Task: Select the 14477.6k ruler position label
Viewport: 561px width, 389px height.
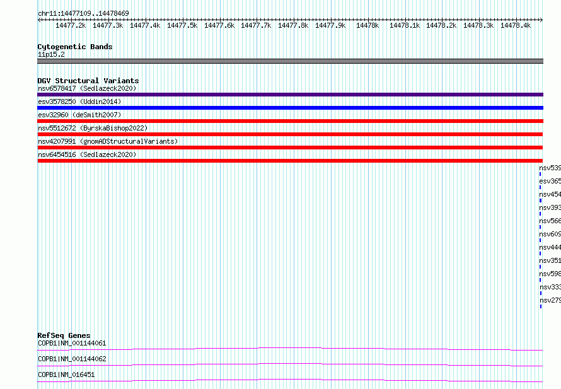Action: point(219,25)
